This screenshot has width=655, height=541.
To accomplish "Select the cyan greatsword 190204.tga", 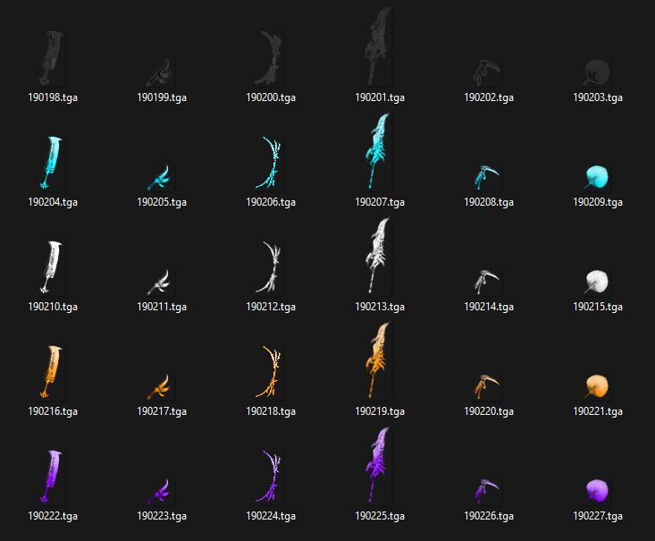I will 53,163.
